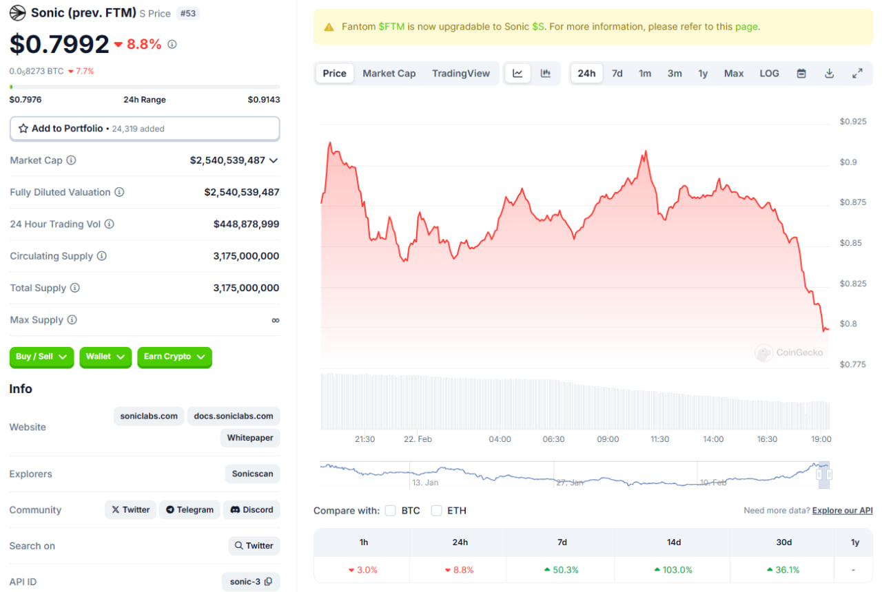Click the 30d change value 36.1%
The image size is (882, 592).
click(783, 570)
